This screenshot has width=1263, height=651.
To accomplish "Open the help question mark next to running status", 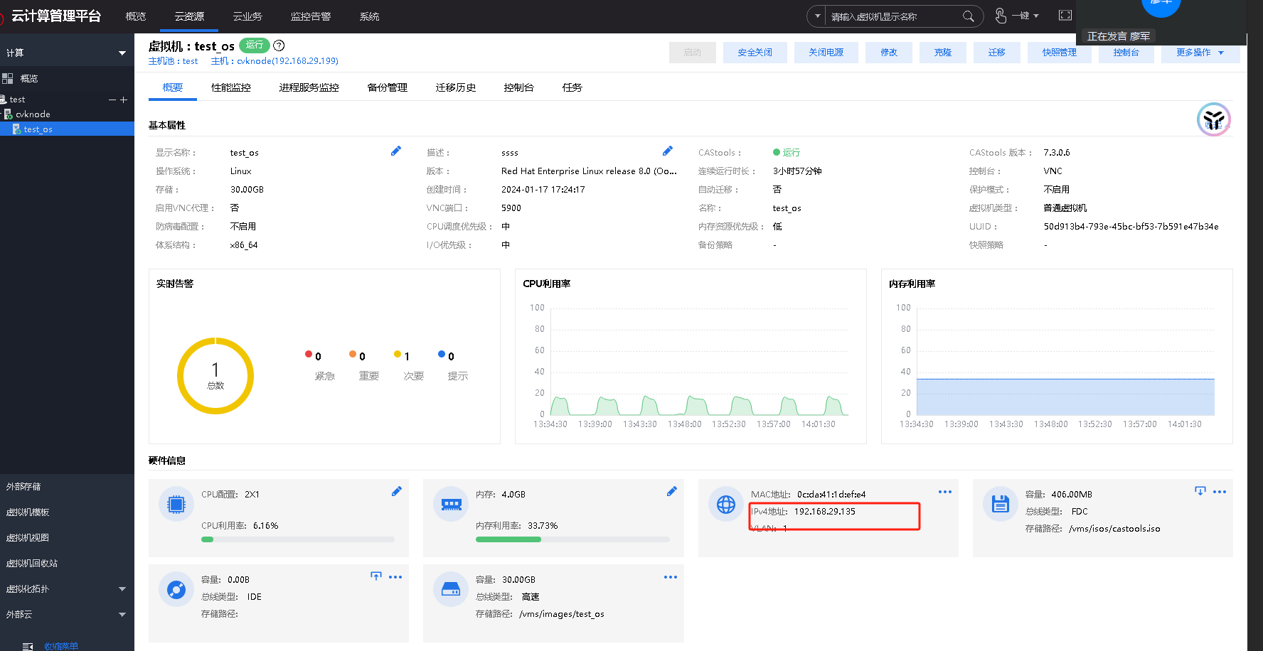I will [x=279, y=45].
